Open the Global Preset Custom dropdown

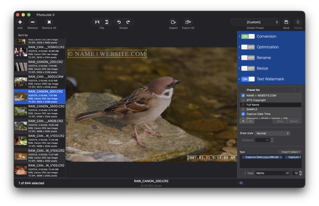coord(255,22)
